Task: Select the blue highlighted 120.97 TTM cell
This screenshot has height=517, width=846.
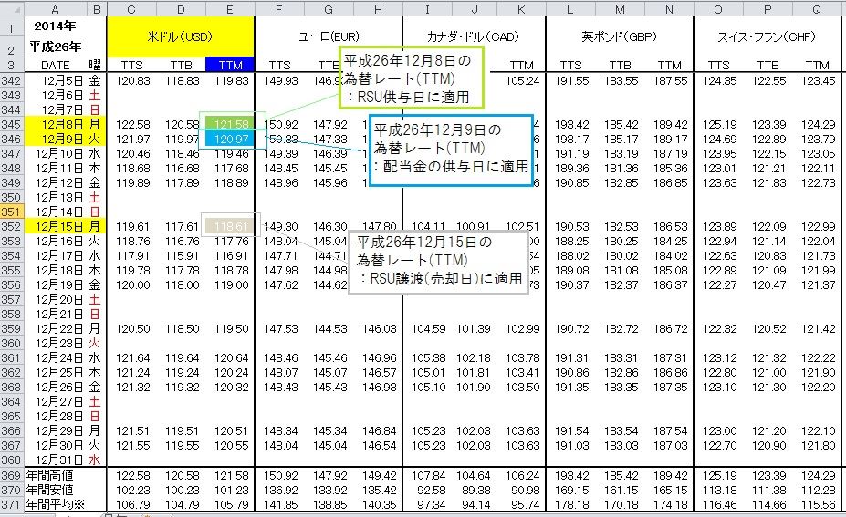Action: click(231, 140)
